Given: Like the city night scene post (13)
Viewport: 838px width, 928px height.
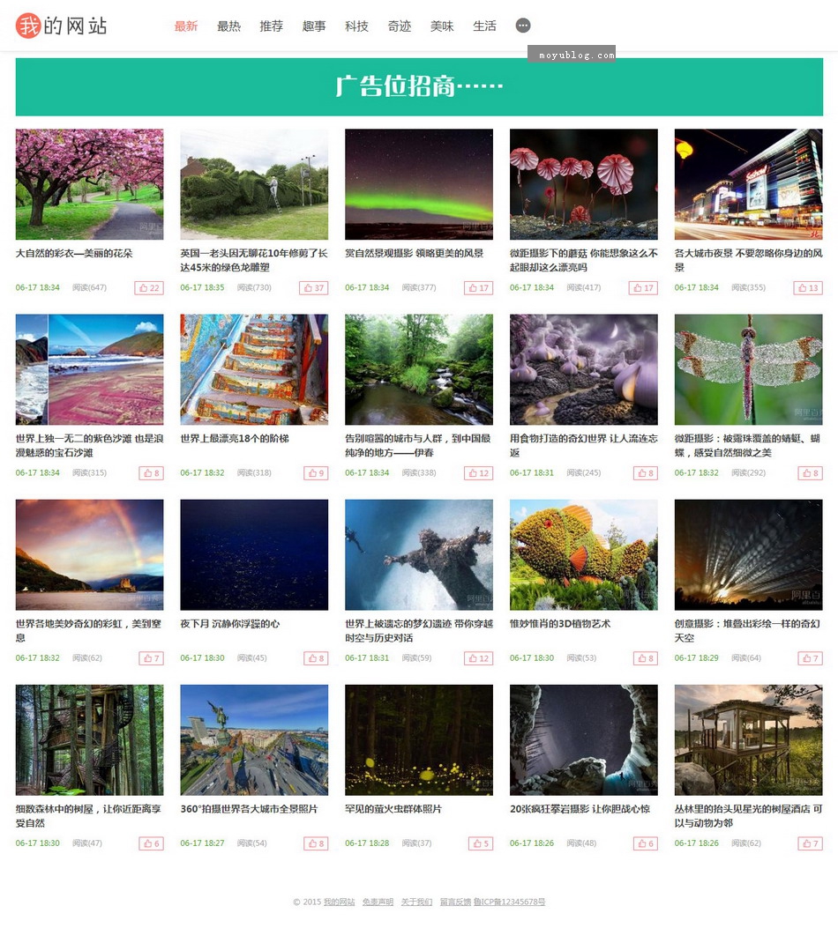Looking at the screenshot, I should coord(808,288).
